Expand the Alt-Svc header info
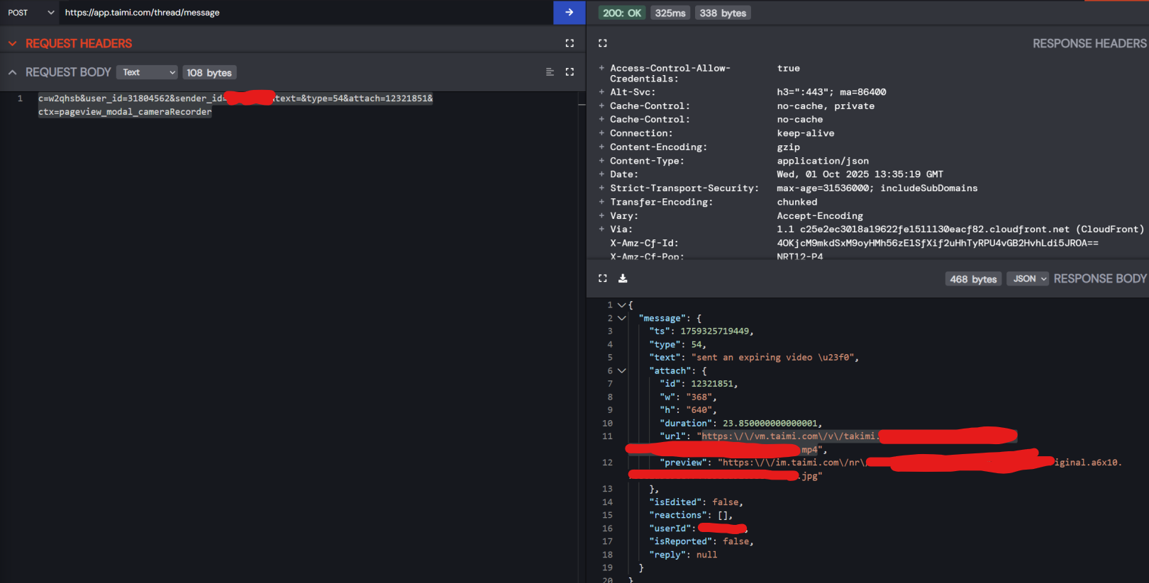Image resolution: width=1149 pixels, height=583 pixels. pyautogui.click(x=601, y=91)
